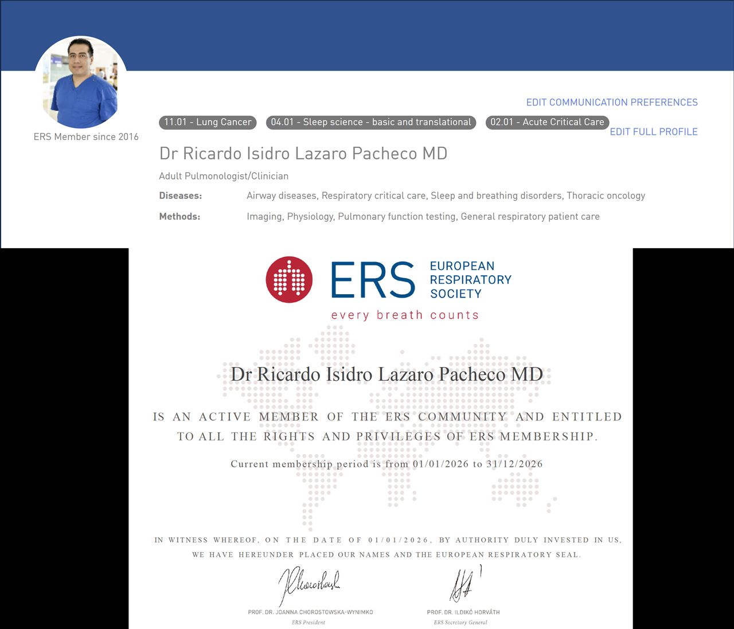
Task: Click 'Prof. Dr. Ildikó Horváth' name
Action: (x=463, y=612)
